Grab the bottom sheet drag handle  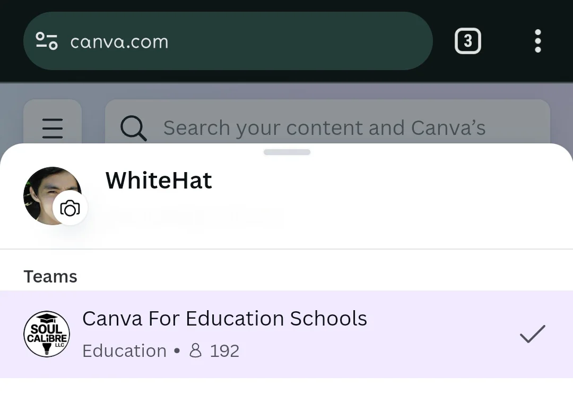pyautogui.click(x=287, y=152)
